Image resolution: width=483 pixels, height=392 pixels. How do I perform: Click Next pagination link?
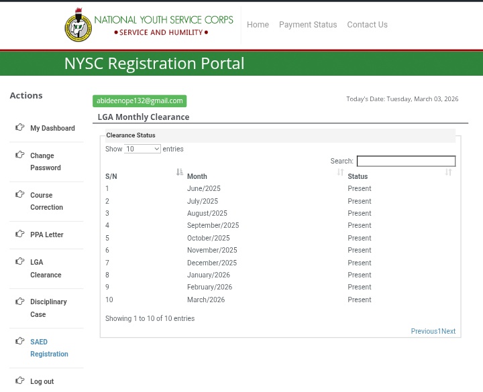449,332
